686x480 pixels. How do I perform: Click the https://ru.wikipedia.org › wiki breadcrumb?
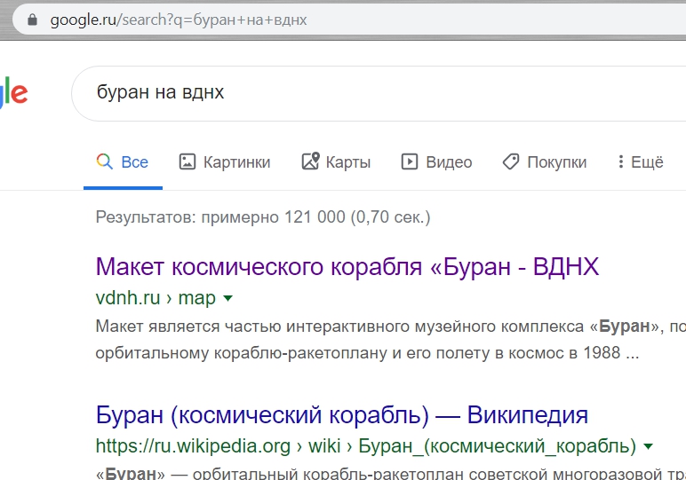click(x=218, y=446)
